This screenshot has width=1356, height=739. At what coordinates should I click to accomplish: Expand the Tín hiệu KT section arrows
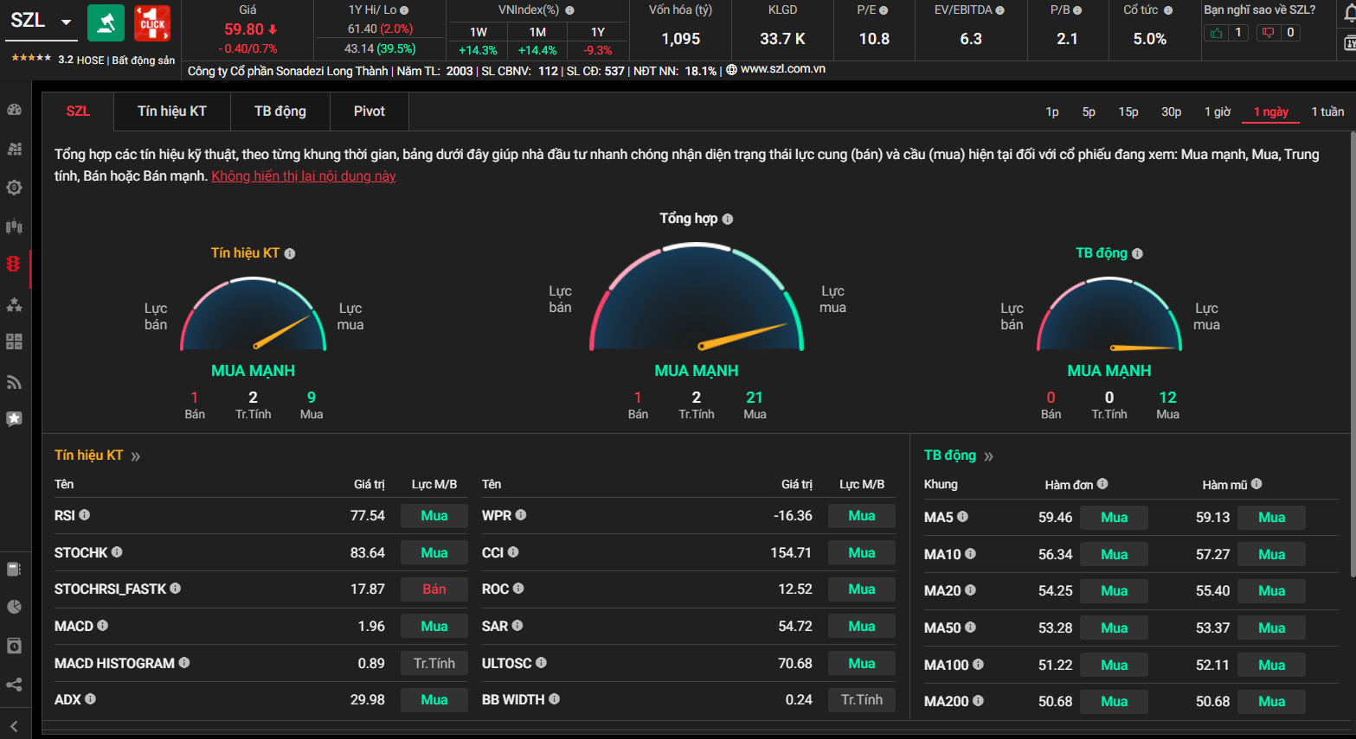(x=136, y=456)
